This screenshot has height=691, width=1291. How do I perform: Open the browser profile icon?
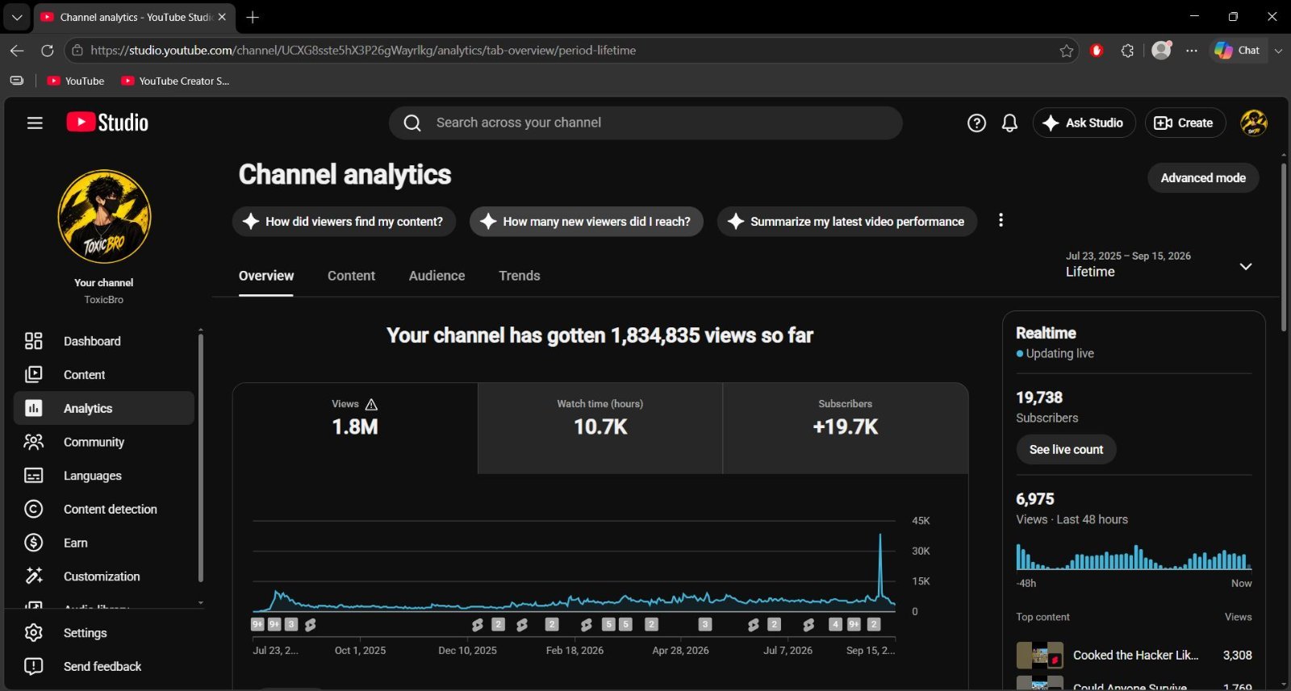(1162, 50)
